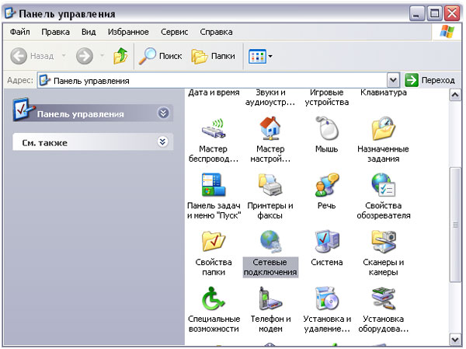Click the Игровые устройства label

[x=327, y=97]
